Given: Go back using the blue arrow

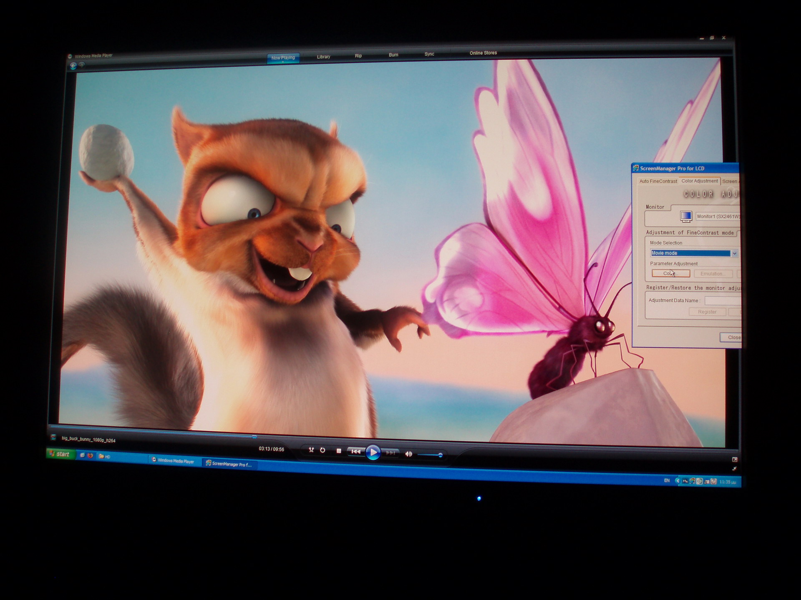Looking at the screenshot, I should pyautogui.click(x=73, y=66).
